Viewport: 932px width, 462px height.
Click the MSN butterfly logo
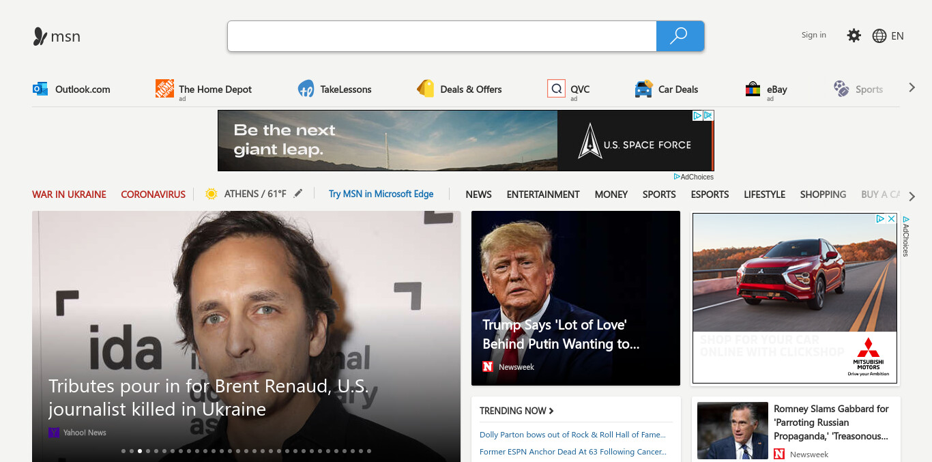click(x=40, y=36)
